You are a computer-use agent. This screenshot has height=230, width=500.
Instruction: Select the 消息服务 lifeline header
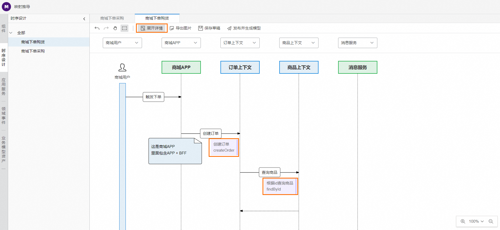point(358,67)
